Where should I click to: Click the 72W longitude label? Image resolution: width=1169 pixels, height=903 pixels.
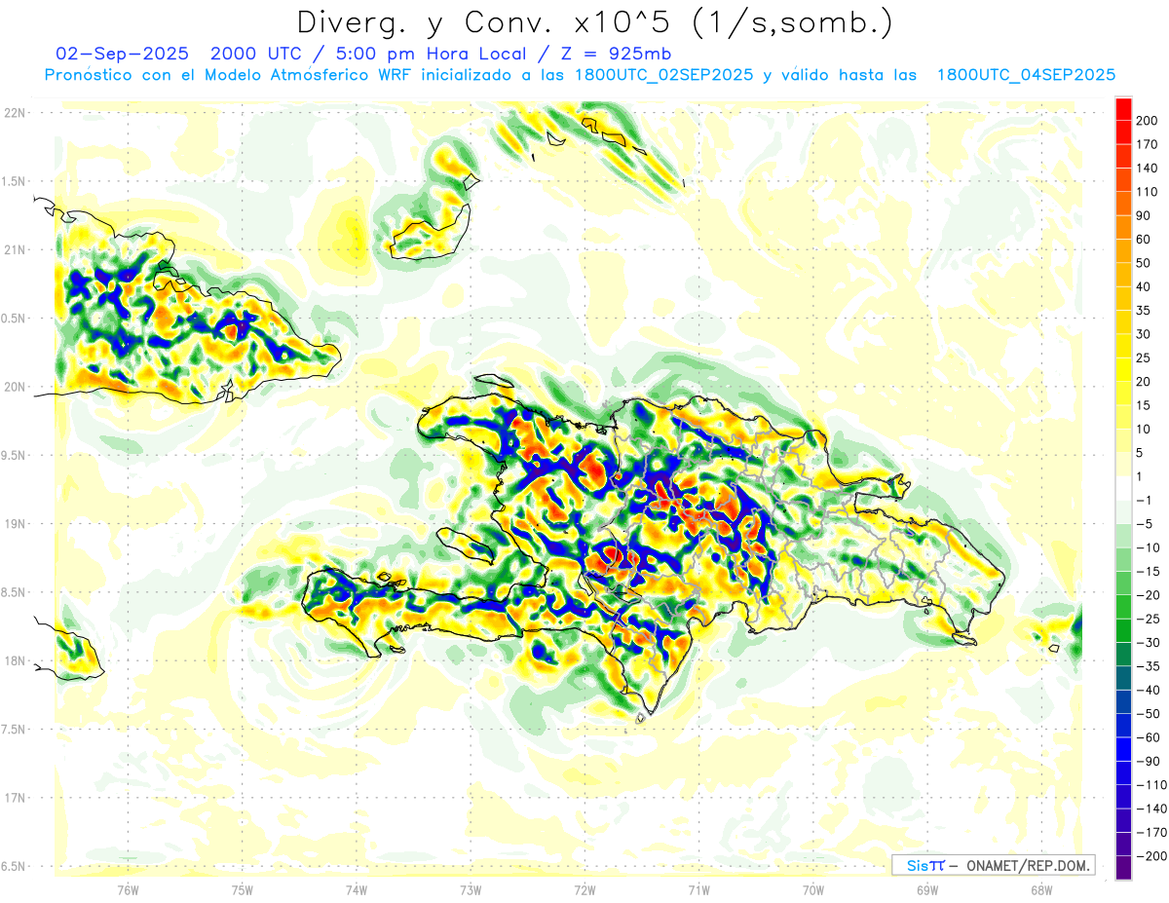(x=584, y=889)
